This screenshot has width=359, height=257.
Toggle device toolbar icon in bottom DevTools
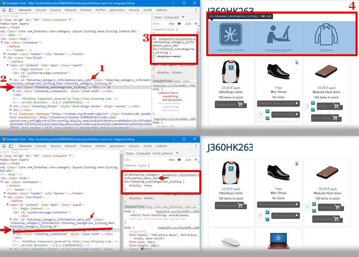click(x=11, y=146)
